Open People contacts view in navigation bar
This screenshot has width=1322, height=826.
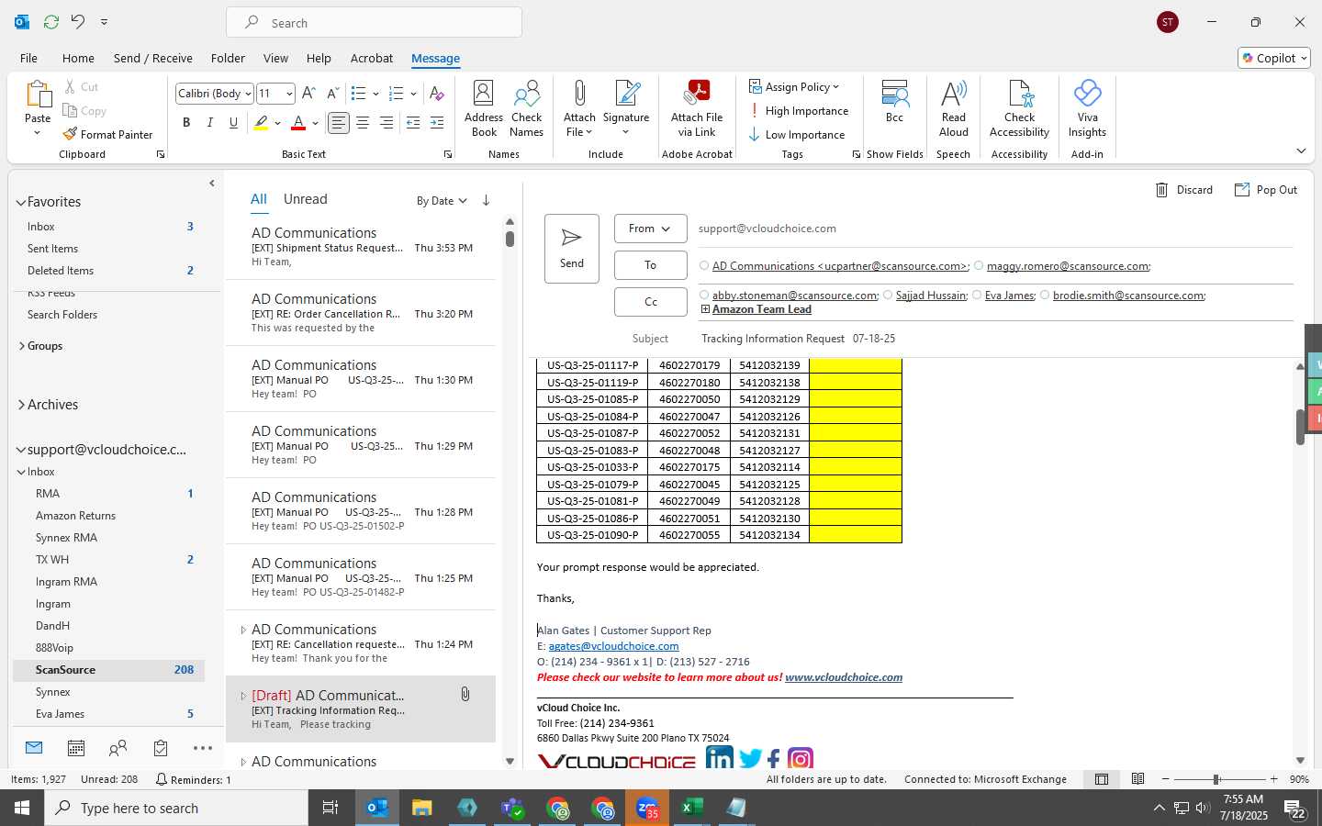[118, 748]
